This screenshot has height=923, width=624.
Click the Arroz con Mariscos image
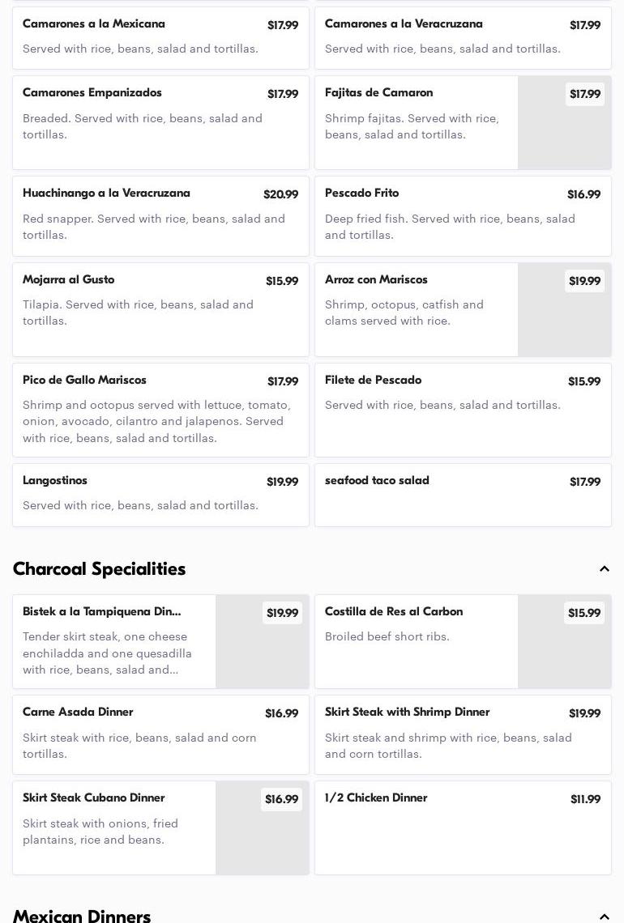point(564,310)
